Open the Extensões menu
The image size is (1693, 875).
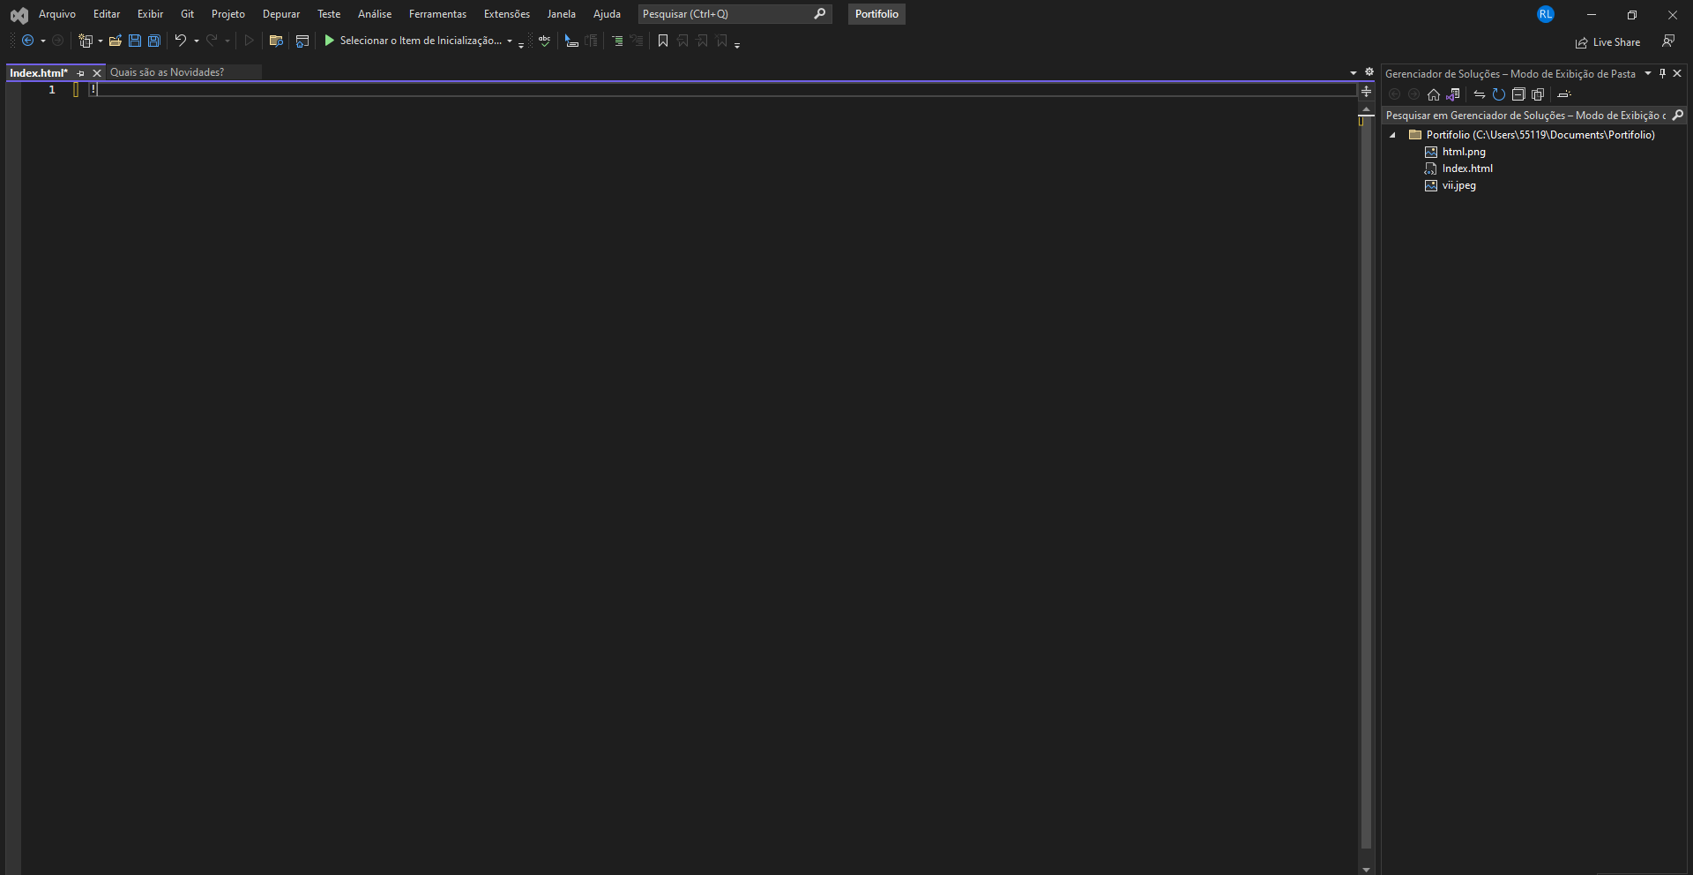coord(507,14)
